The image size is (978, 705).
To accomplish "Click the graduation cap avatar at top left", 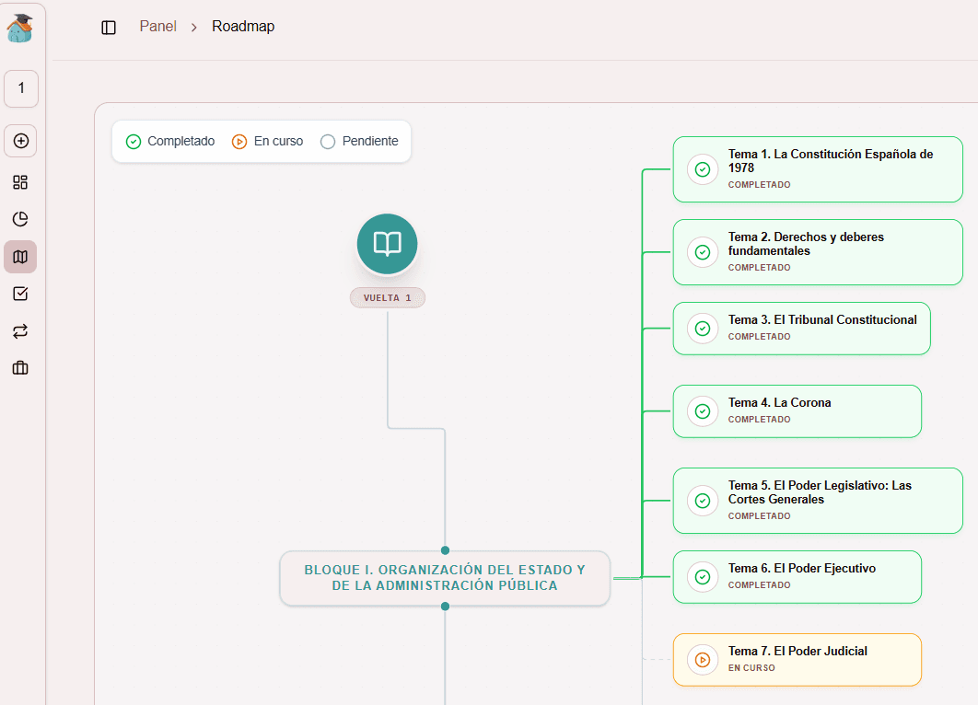I will [19, 29].
